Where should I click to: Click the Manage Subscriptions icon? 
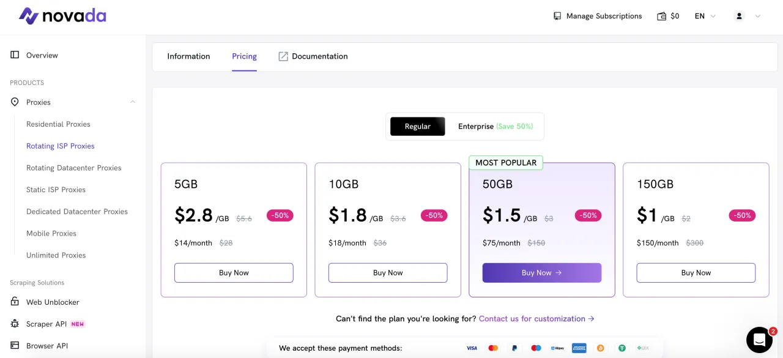tap(557, 16)
